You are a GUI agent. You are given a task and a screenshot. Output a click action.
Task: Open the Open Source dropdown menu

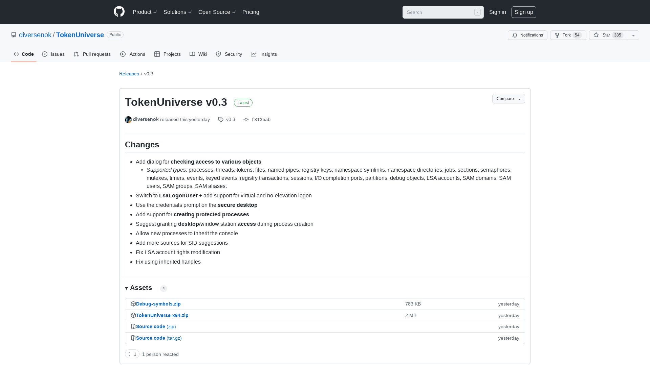[x=217, y=12]
